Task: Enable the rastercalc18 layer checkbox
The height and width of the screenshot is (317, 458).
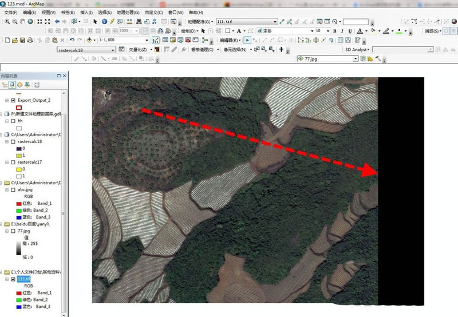Action: tap(13, 141)
